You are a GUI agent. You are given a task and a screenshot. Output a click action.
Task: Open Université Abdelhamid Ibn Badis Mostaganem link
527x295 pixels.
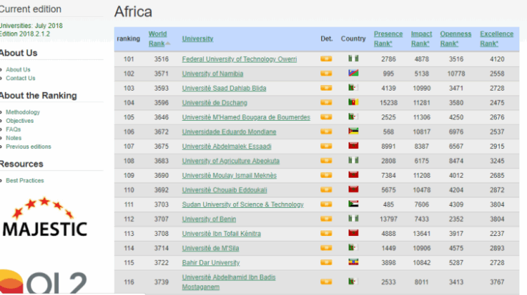228,282
